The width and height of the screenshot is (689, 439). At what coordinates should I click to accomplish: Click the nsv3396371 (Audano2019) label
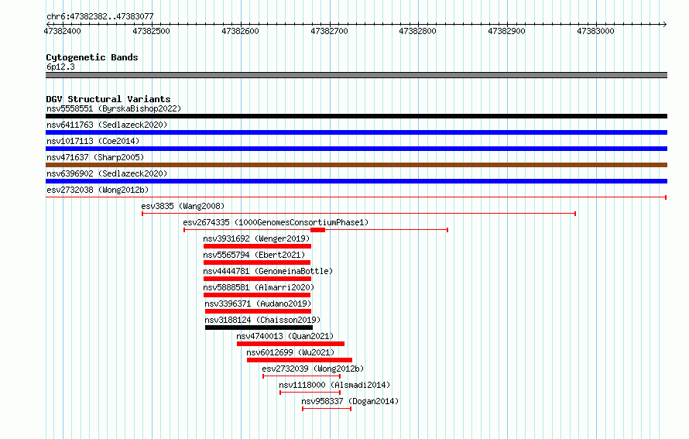click(258, 304)
